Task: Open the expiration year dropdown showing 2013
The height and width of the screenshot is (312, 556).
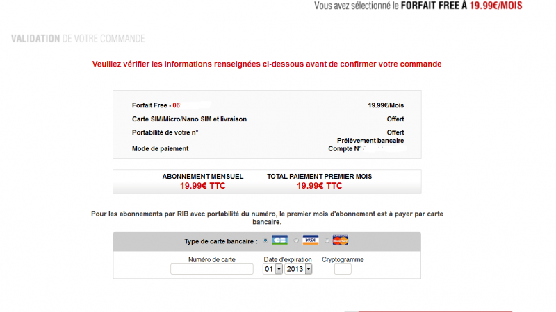Action: 298,269
